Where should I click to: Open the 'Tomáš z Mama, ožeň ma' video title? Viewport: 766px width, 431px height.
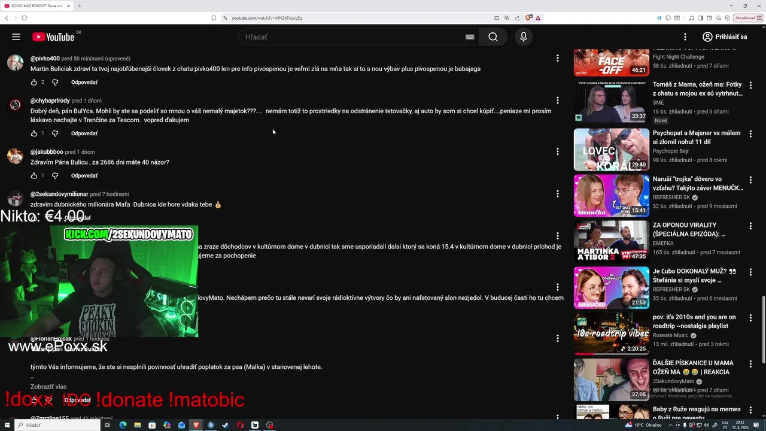(698, 89)
